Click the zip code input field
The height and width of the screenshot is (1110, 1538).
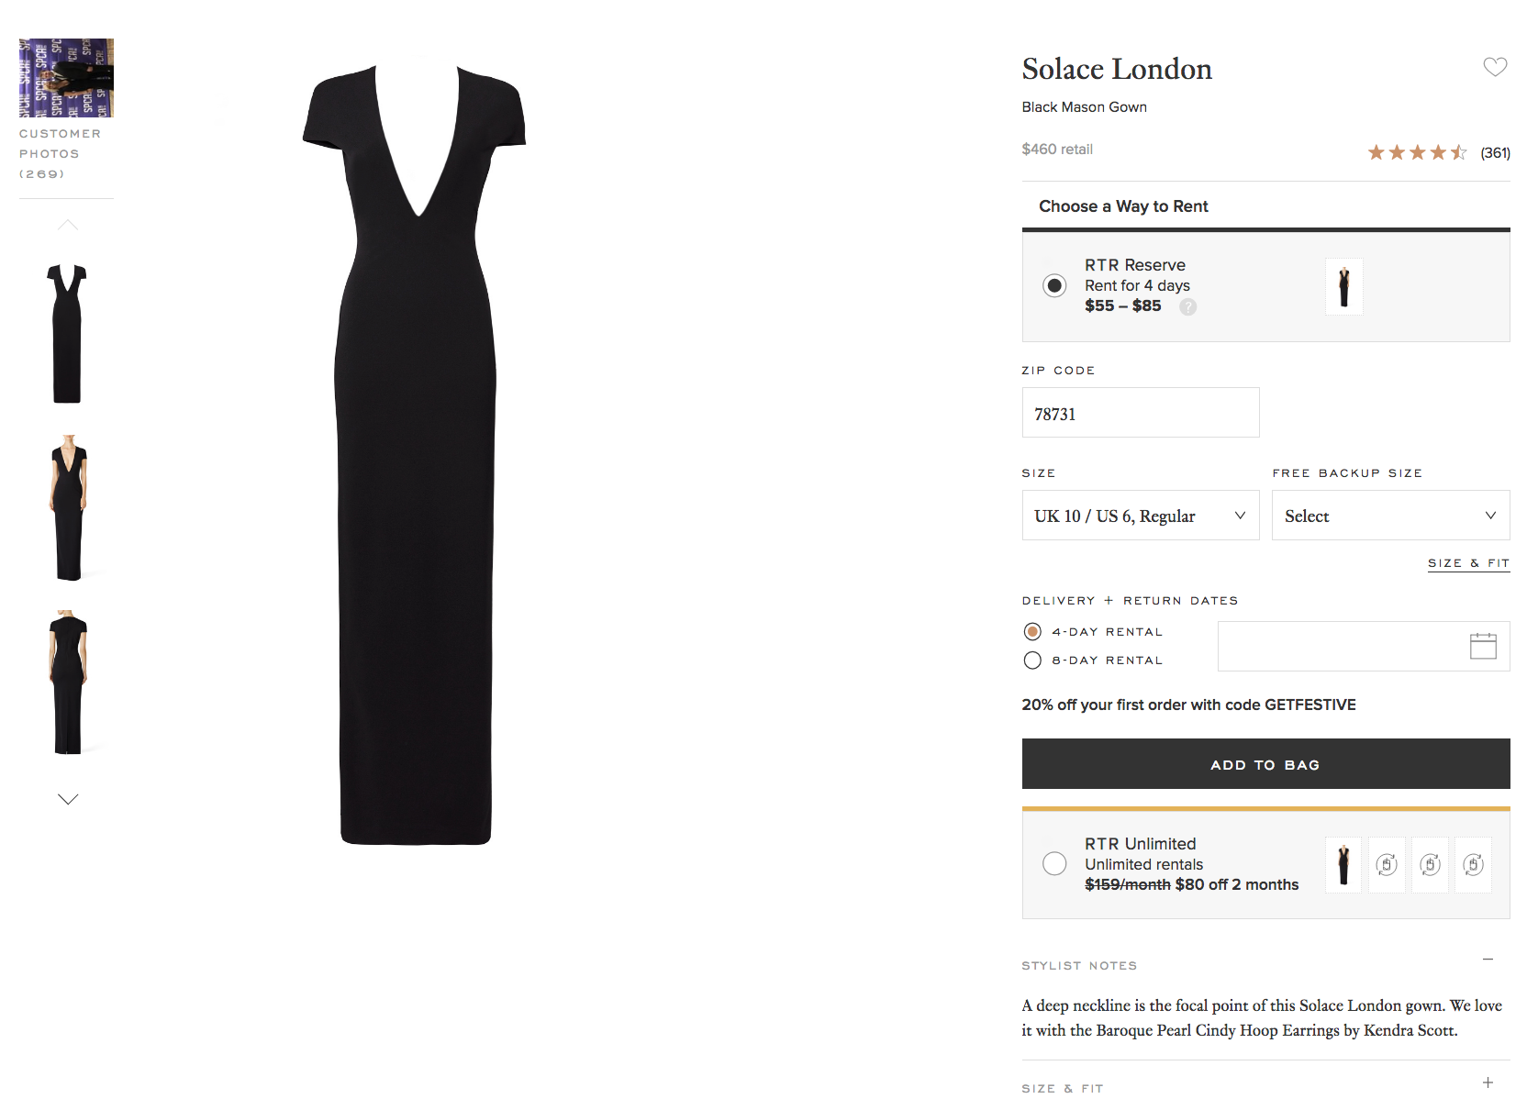pos(1140,413)
